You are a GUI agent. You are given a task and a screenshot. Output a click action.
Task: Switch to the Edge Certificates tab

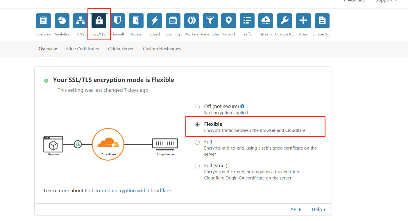(82, 49)
